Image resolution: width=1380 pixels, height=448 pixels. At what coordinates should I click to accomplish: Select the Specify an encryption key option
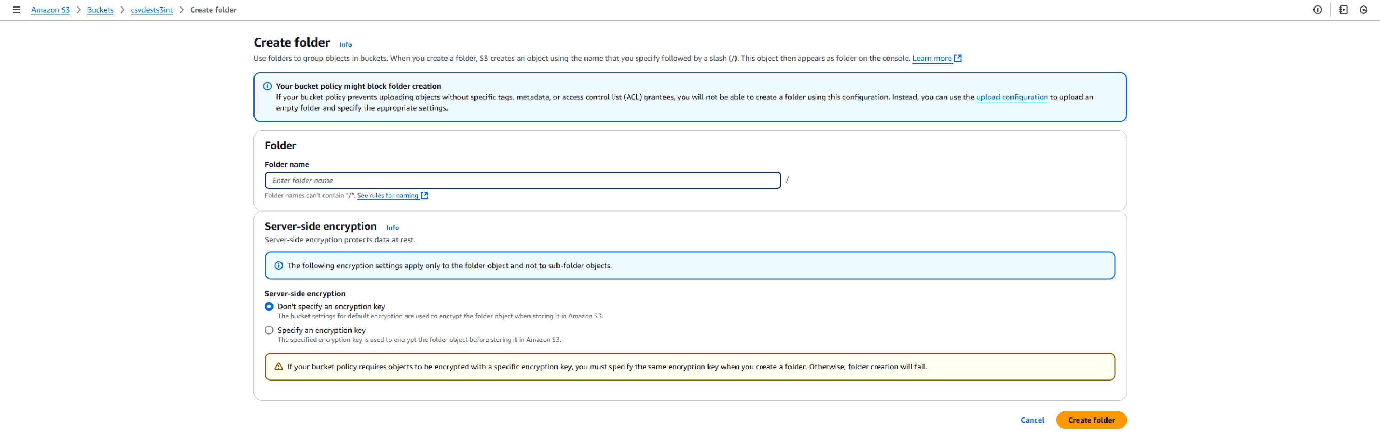point(269,330)
